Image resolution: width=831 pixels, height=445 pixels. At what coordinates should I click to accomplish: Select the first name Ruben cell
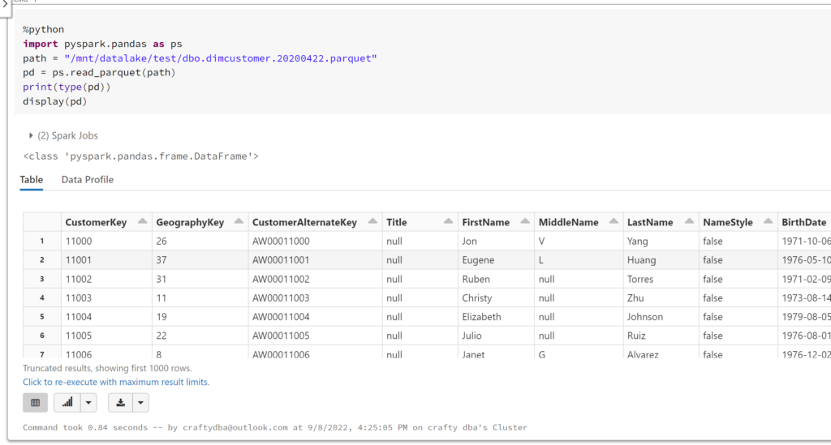pos(496,279)
